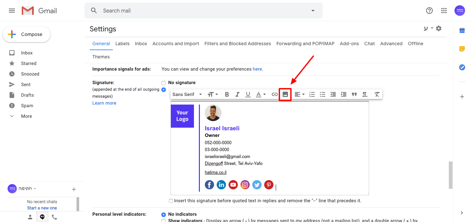Click the Insert link icon
This screenshot has width=471, height=222.
(274, 94)
